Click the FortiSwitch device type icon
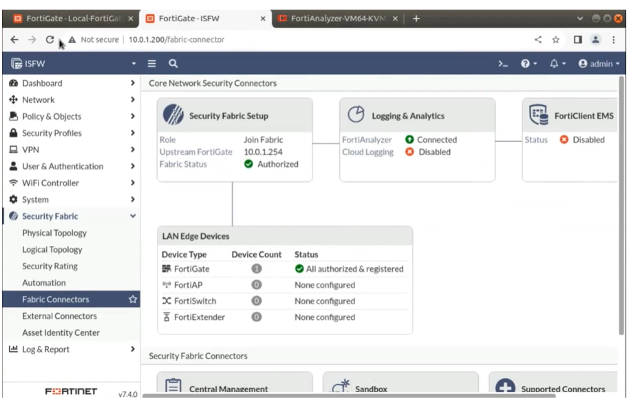Viewport: 629px width, 410px height. click(x=167, y=301)
